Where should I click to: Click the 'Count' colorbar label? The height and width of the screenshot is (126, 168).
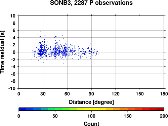(x=91, y=124)
